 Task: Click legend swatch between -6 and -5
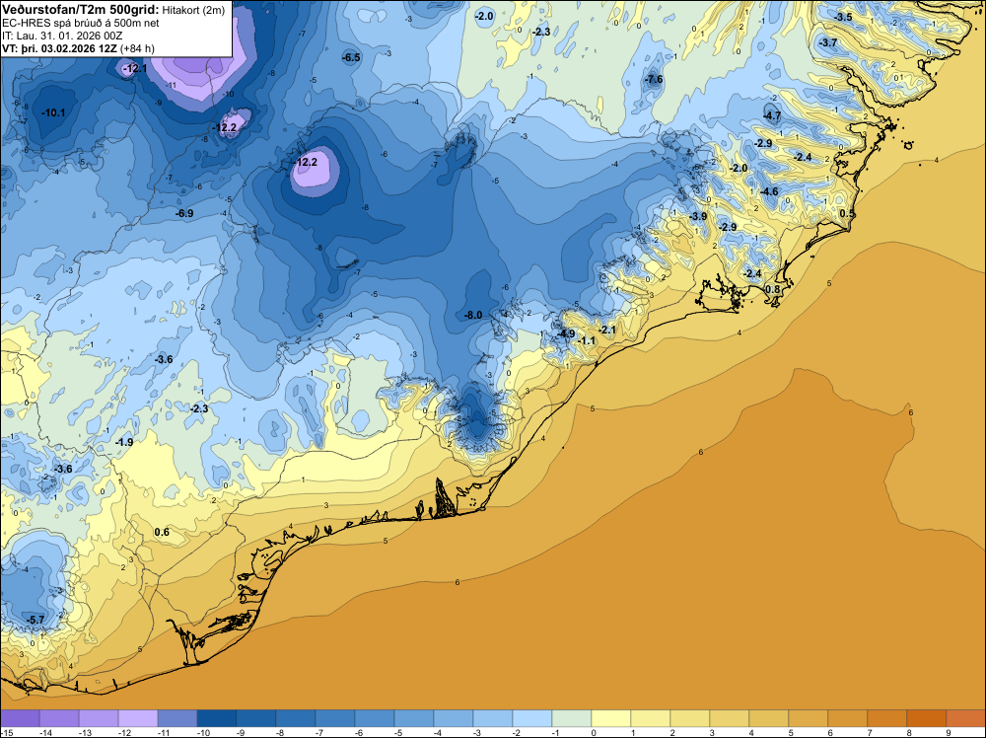coord(375,718)
